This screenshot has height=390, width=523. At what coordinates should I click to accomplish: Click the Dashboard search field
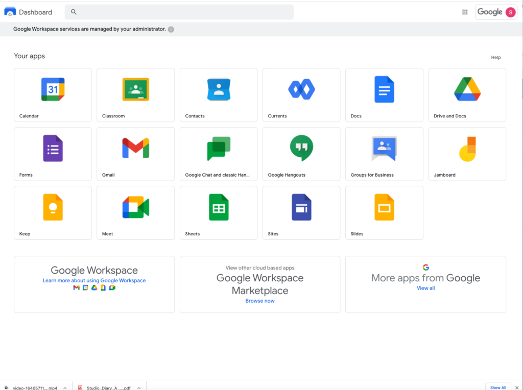(179, 12)
